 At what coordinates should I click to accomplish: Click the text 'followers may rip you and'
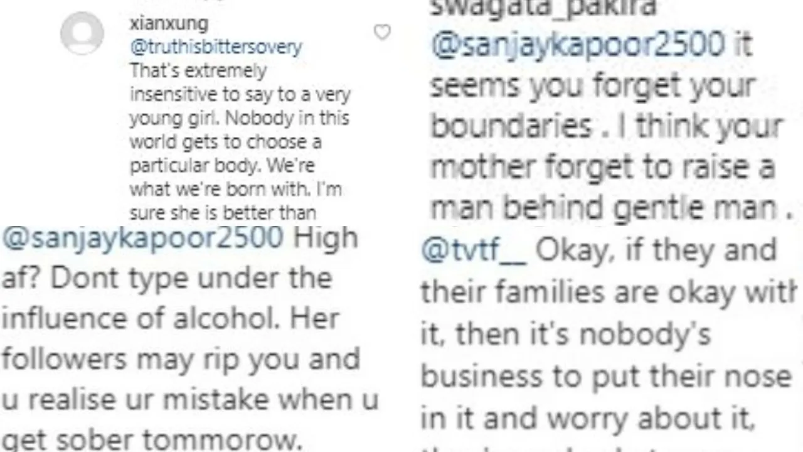(181, 359)
